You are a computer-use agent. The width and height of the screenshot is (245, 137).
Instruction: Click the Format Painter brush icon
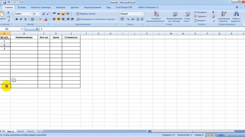pyautogui.click(x=8, y=21)
